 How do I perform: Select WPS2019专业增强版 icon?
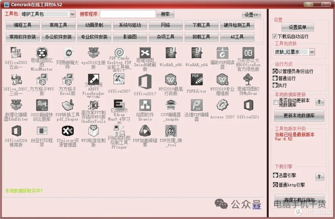[x=222, y=79]
